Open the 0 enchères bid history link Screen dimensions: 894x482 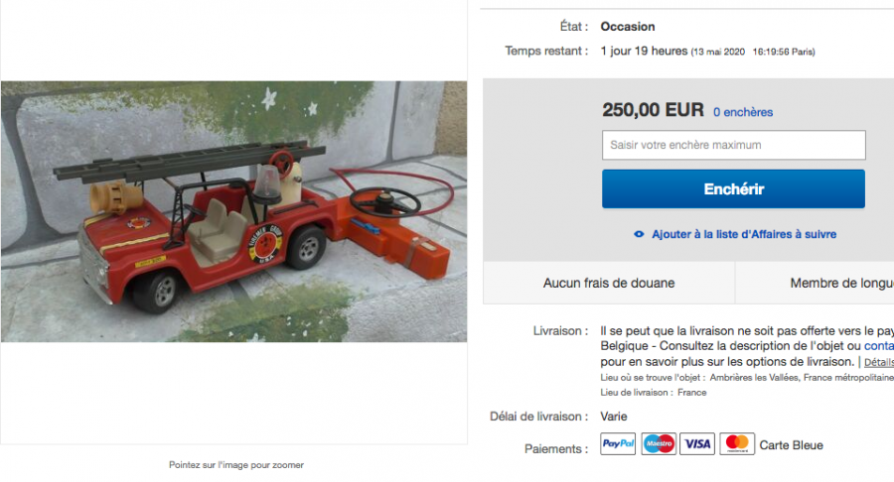point(743,112)
